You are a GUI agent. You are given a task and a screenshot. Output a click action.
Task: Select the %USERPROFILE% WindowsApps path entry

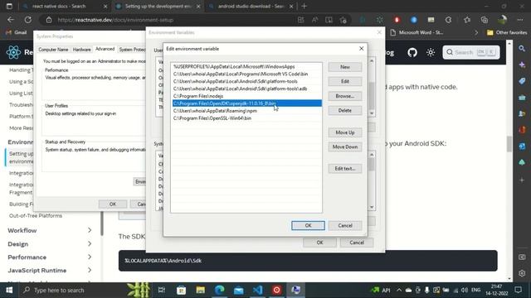247,66
